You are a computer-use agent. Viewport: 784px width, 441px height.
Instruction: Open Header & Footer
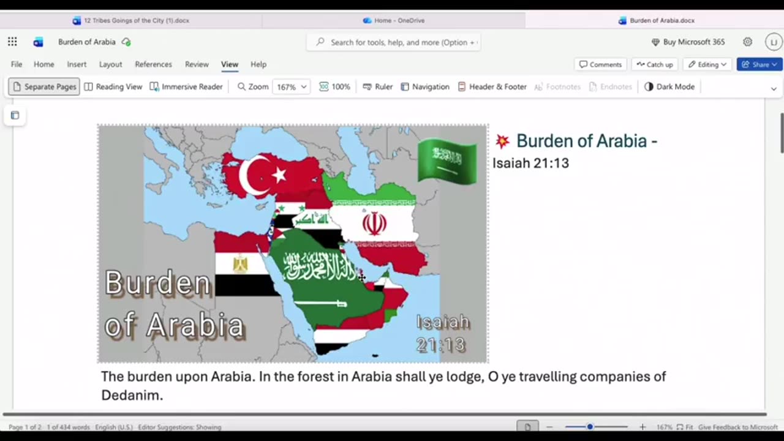pyautogui.click(x=492, y=87)
